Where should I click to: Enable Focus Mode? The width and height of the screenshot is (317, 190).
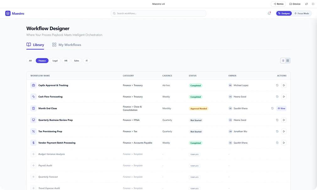click(302, 13)
